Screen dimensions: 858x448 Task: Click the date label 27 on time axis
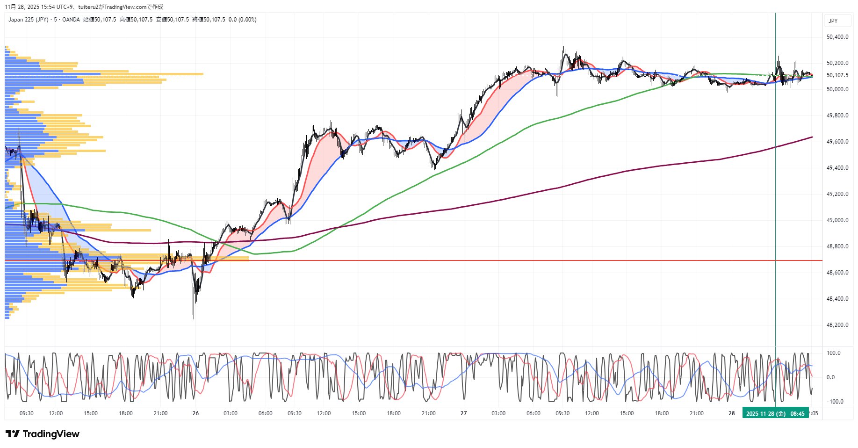click(463, 413)
